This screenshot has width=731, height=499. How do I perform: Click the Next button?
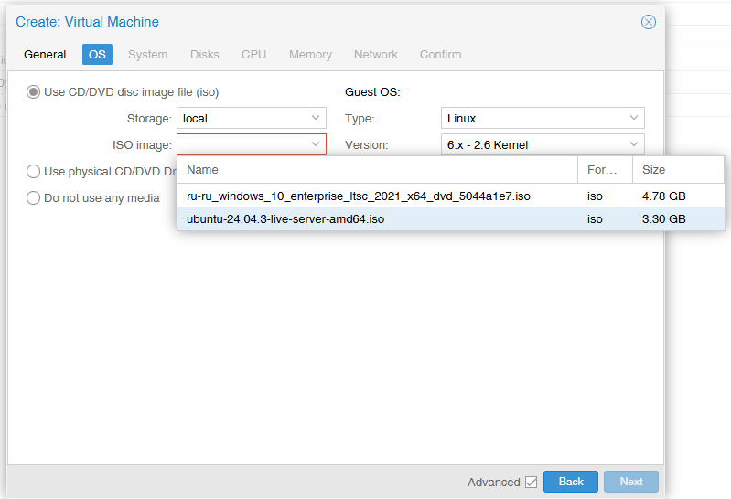tap(631, 482)
